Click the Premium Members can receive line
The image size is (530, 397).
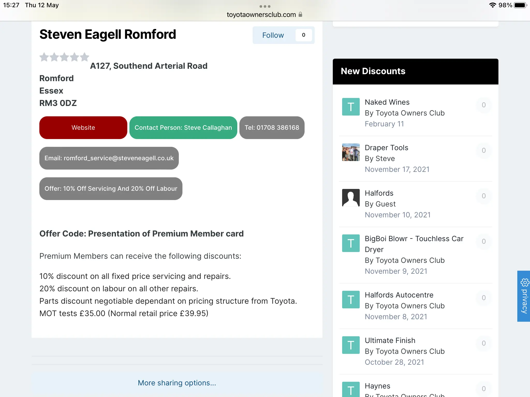click(x=140, y=256)
